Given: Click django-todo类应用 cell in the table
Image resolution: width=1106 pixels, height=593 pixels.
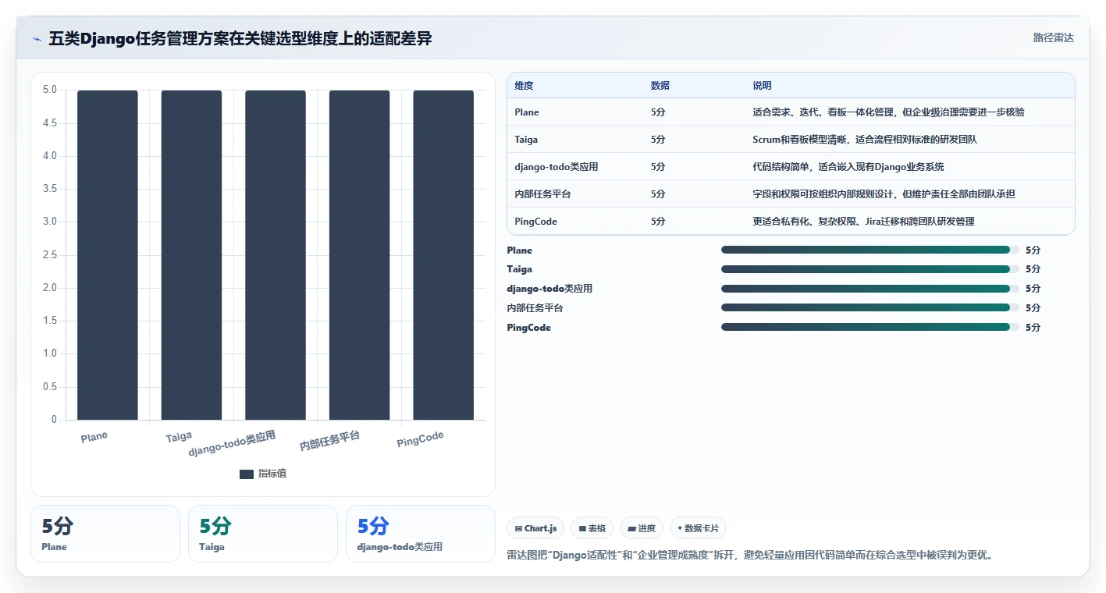Looking at the screenshot, I should [x=557, y=167].
